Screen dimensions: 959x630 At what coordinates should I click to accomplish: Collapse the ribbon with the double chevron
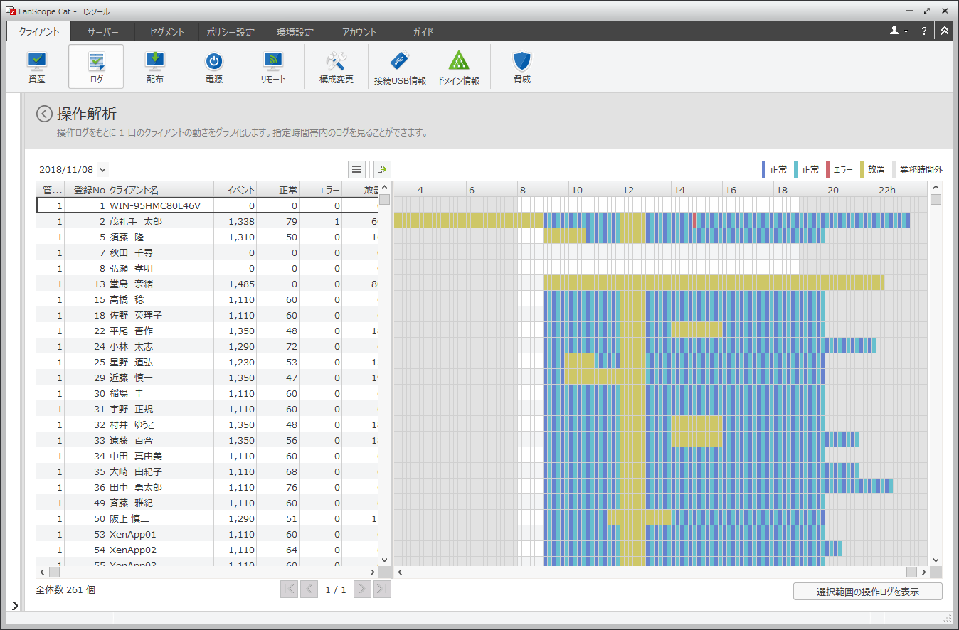click(944, 31)
